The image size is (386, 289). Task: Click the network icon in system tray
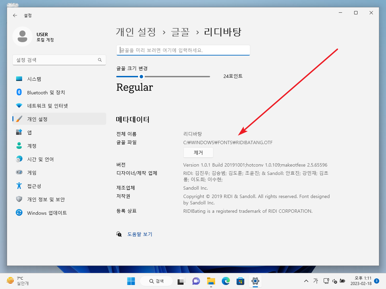[326, 281]
